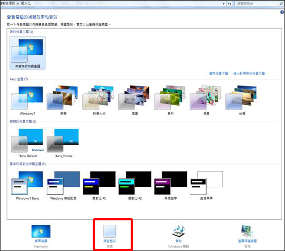Viewport: 285px width, 251px height.
Task: Open the address bar history dropdown arrow
Action: pyautogui.click(x=223, y=4)
